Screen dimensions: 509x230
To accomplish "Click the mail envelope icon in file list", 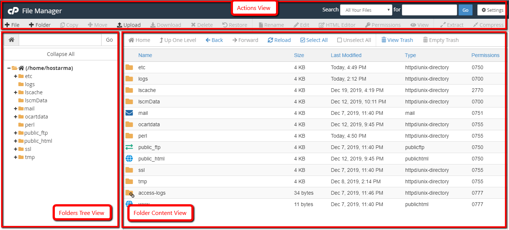I will tap(129, 113).
